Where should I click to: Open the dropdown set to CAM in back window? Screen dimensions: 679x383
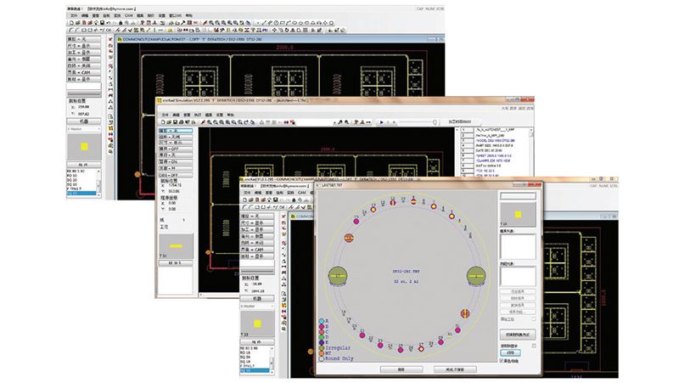(x=84, y=72)
